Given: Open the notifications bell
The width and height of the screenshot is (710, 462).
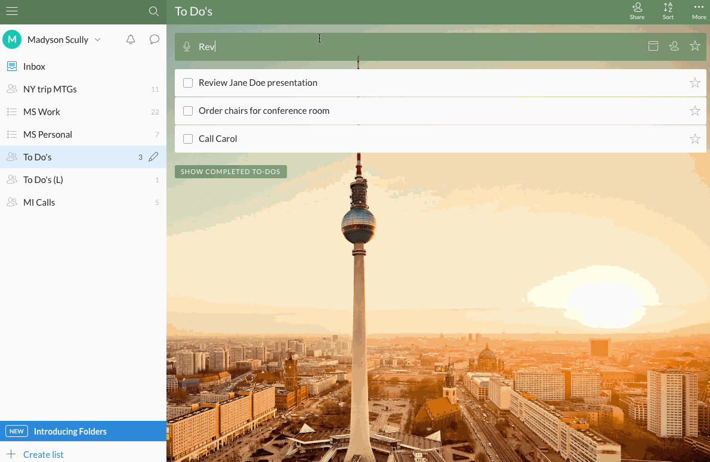Looking at the screenshot, I should (x=131, y=39).
